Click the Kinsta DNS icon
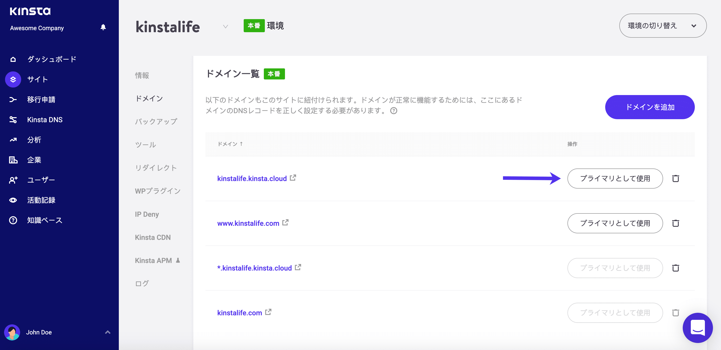 (x=13, y=120)
